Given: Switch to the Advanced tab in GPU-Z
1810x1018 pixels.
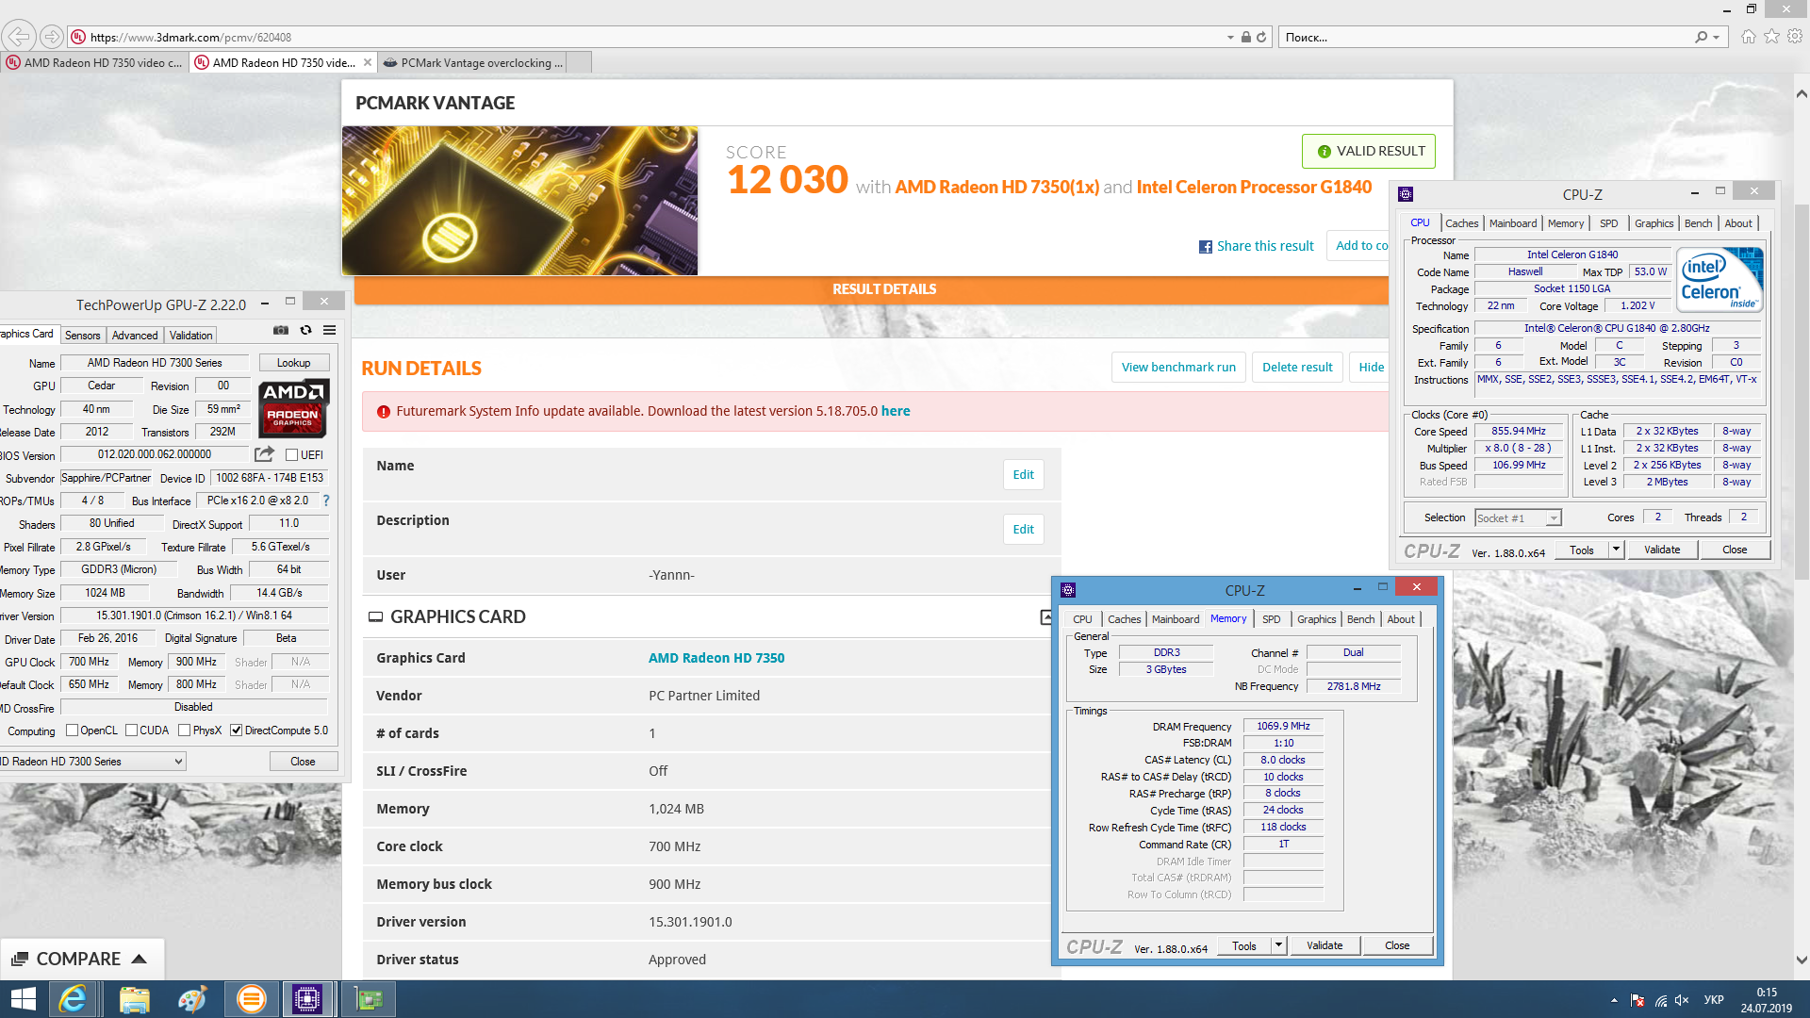Looking at the screenshot, I should click(x=135, y=336).
